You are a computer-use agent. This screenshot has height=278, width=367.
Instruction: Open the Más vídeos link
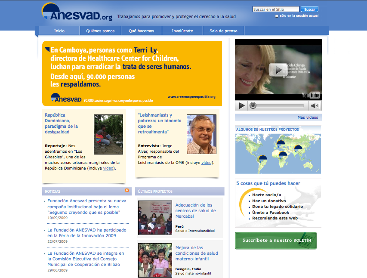tap(308, 117)
